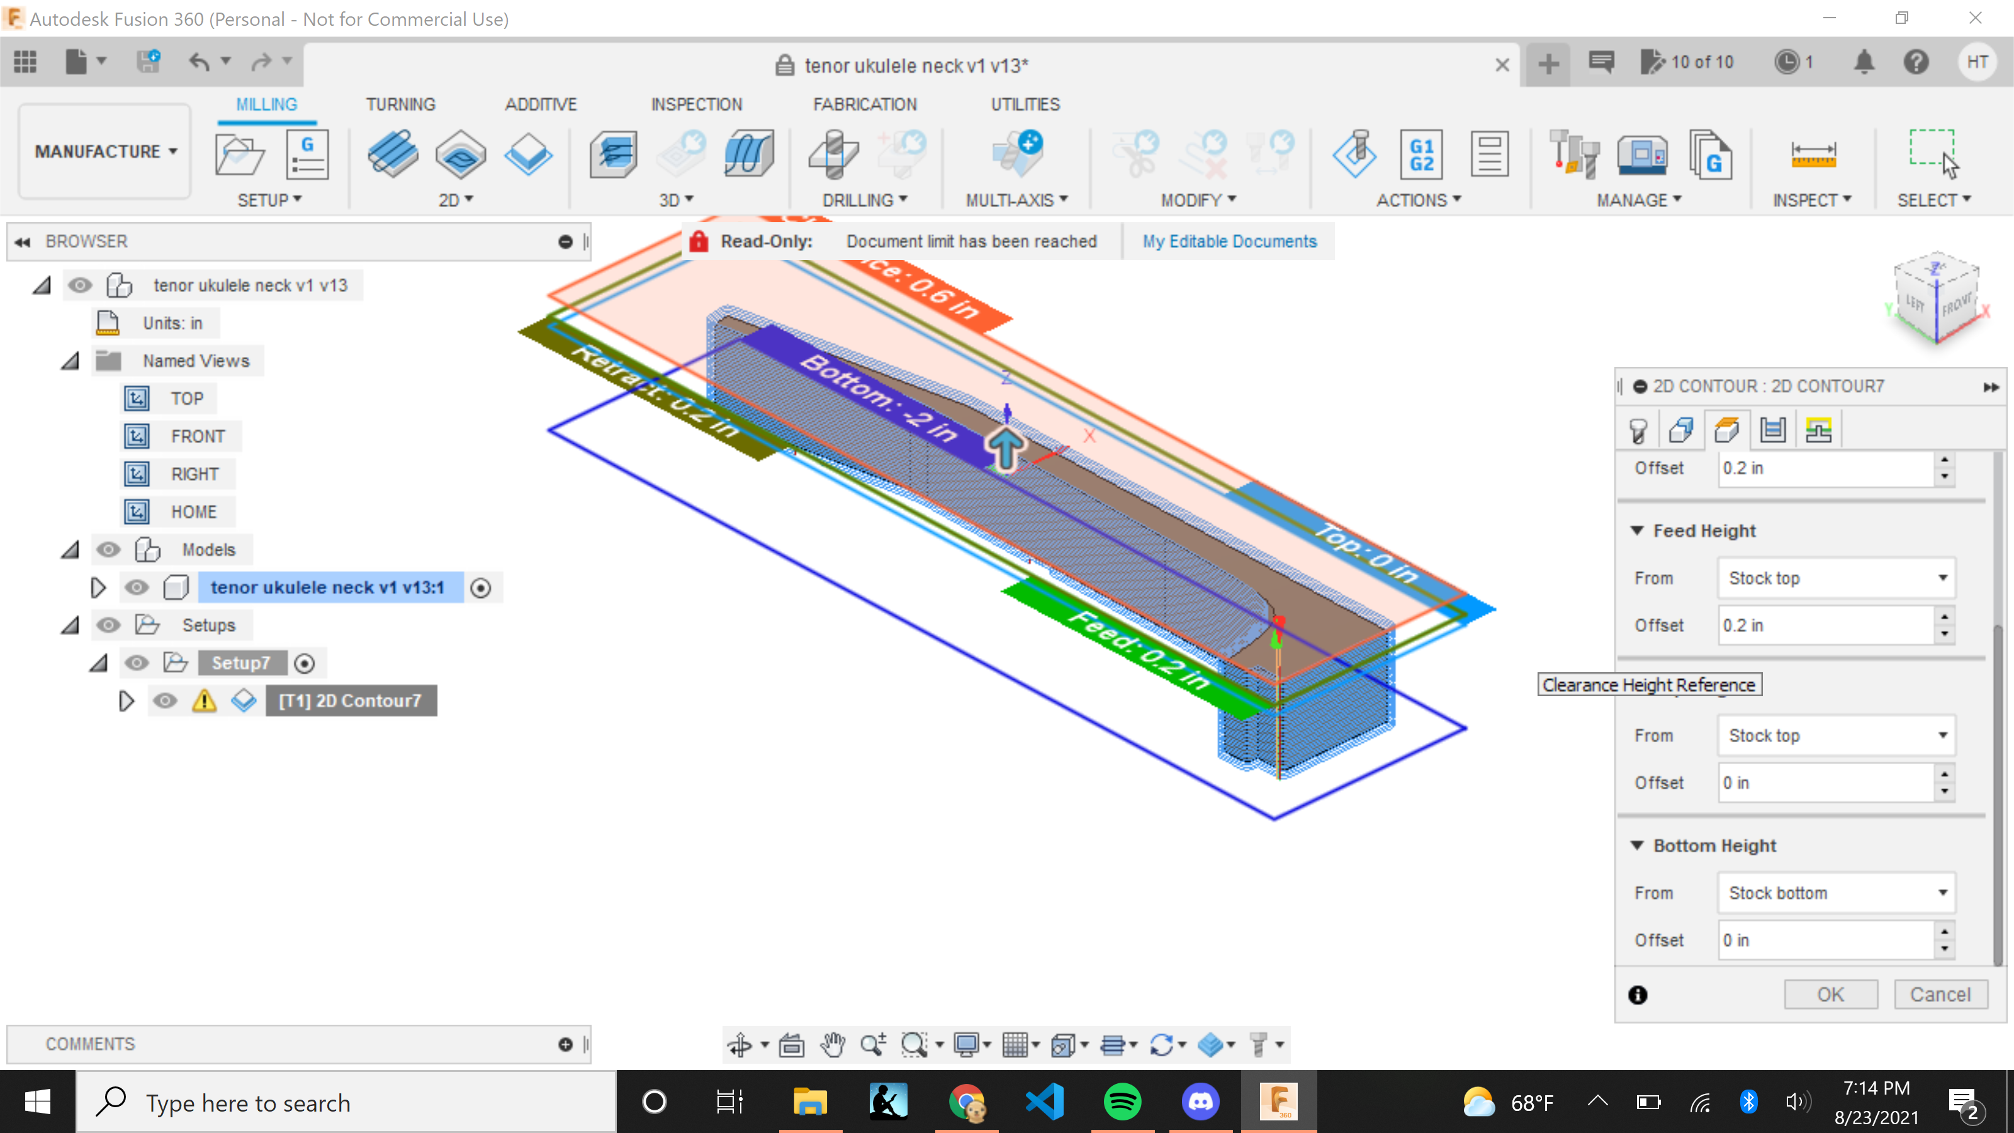Viewport: 2014px width, 1133px height.
Task: Switch to the TURNING ribbon tab
Action: [401, 103]
